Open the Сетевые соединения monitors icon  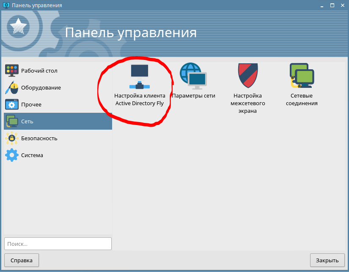click(301, 76)
